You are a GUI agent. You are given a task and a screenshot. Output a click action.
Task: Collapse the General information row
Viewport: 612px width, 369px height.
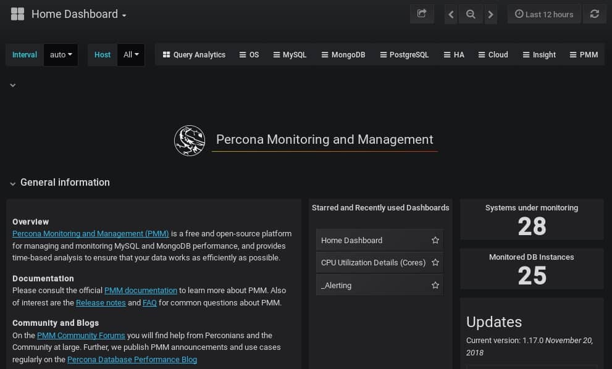(13, 183)
